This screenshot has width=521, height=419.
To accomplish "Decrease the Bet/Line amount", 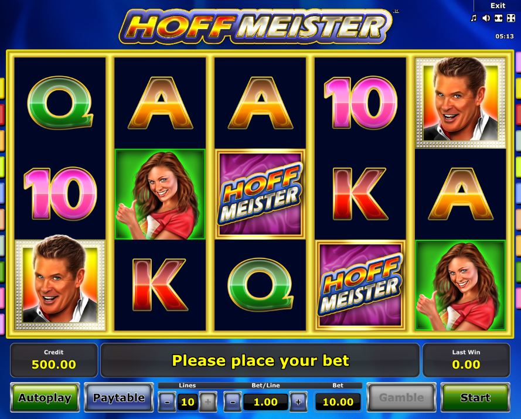I will click(x=233, y=402).
